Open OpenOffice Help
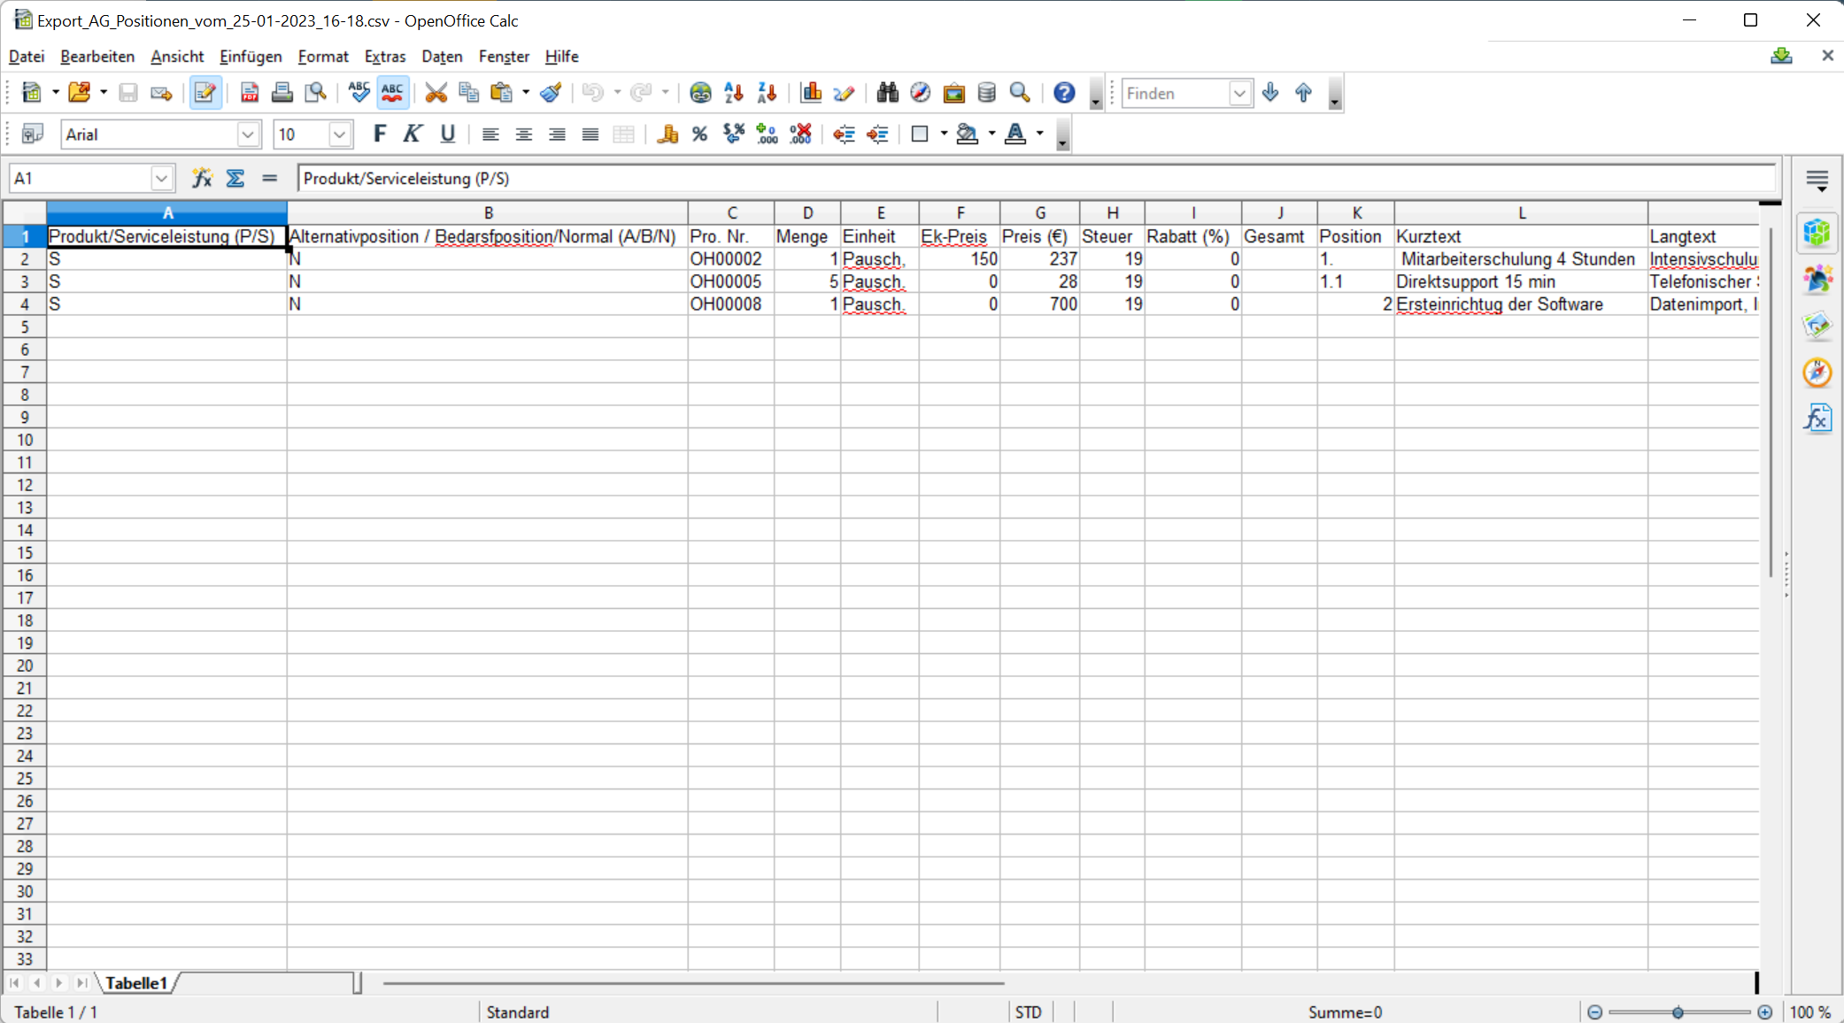1844x1023 pixels. 1064,93
